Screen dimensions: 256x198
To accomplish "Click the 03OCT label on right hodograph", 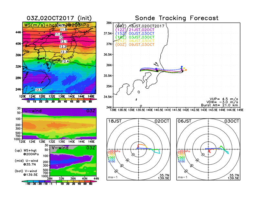I will click(x=232, y=121).
